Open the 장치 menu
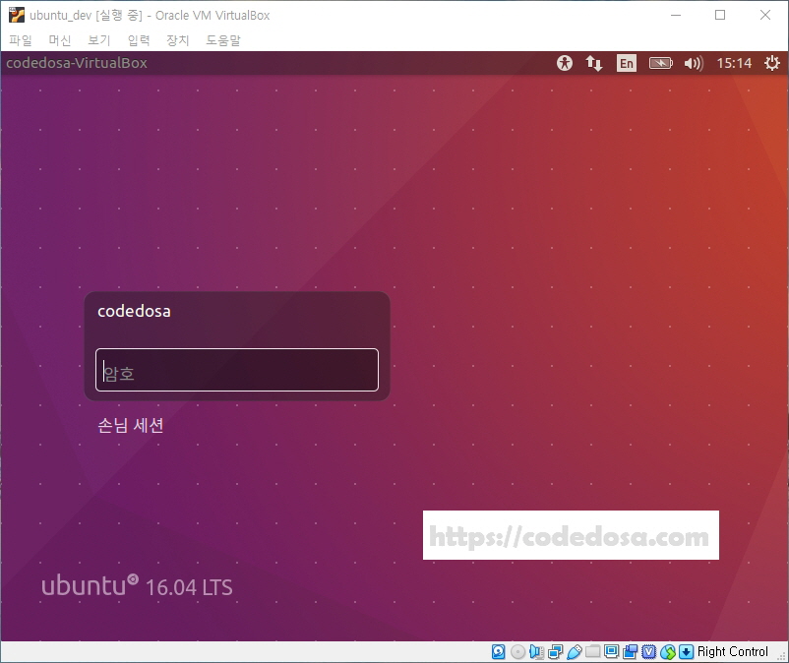 point(178,40)
